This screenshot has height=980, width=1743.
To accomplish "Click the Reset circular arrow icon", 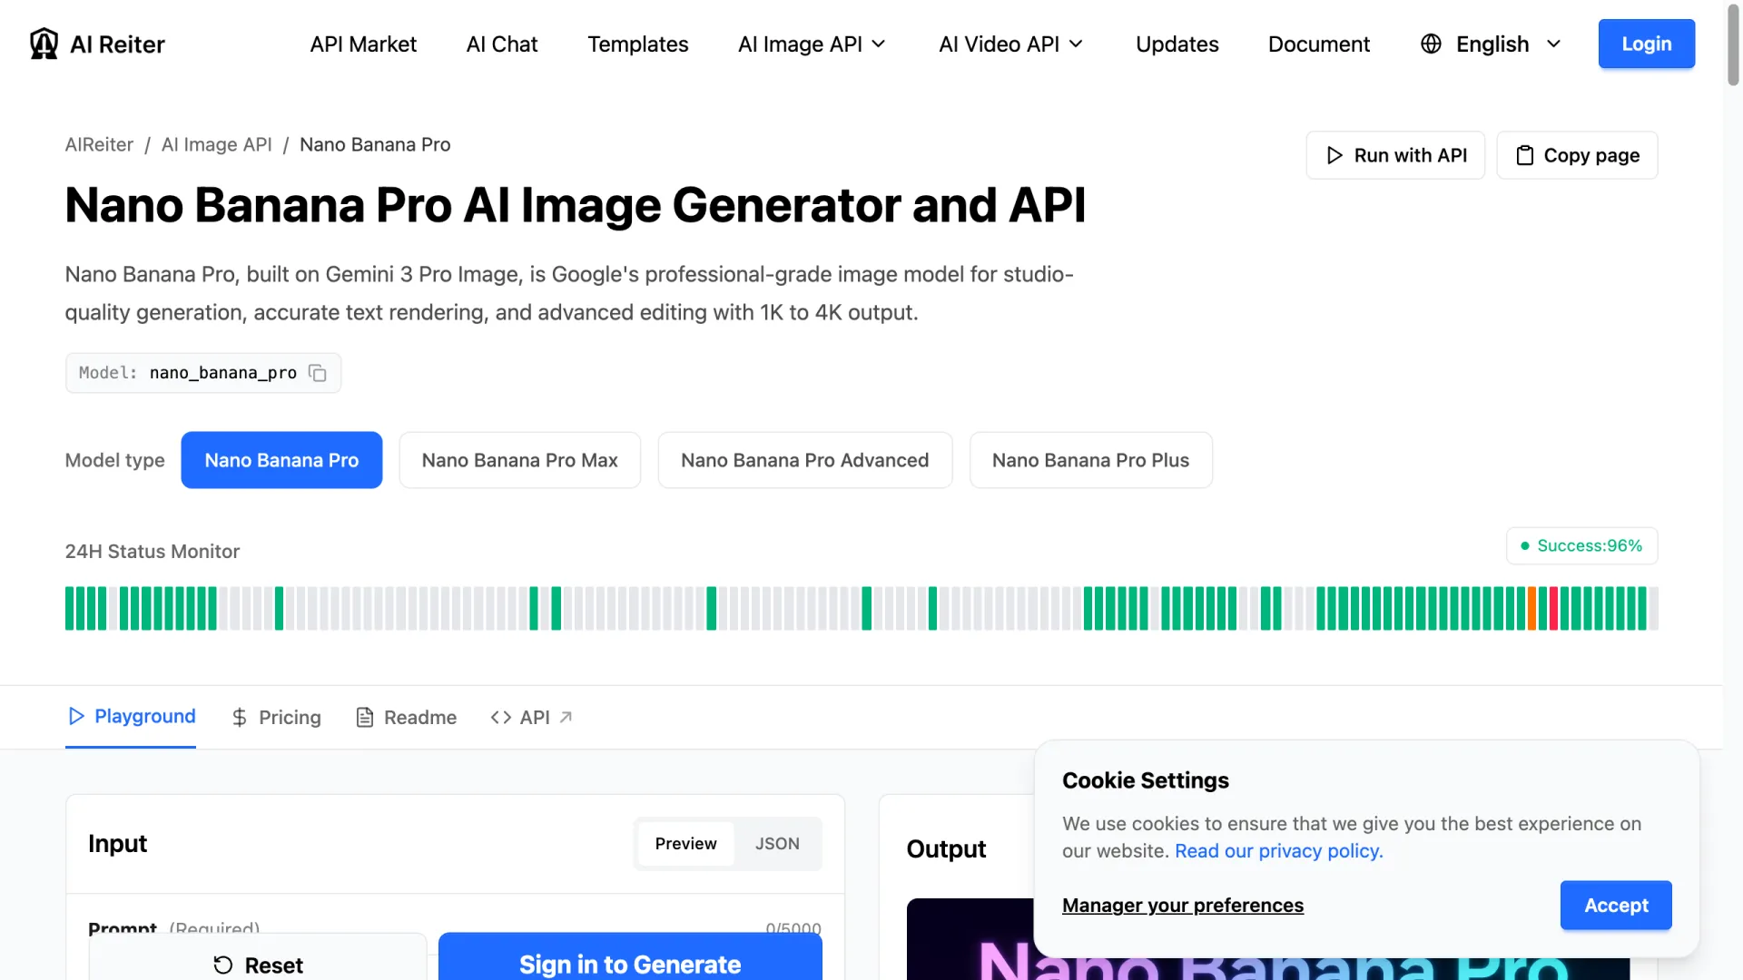I will pos(223,965).
